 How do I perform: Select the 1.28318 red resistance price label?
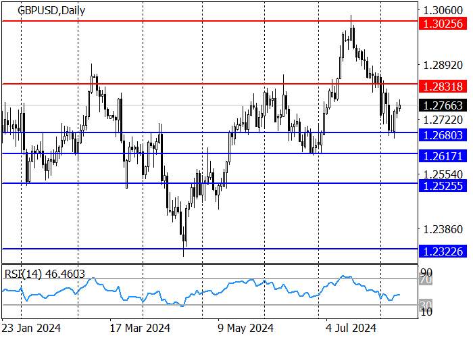[x=443, y=87]
